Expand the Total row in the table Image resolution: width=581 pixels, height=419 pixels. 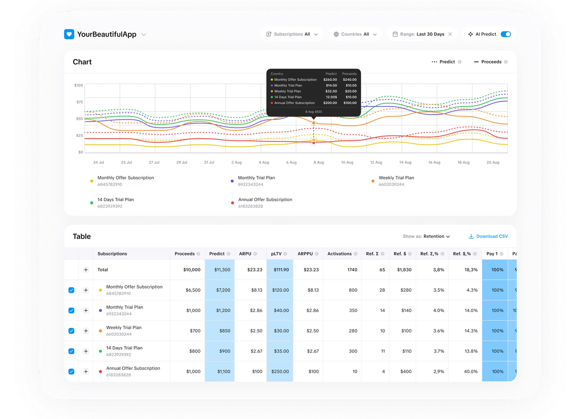click(86, 270)
